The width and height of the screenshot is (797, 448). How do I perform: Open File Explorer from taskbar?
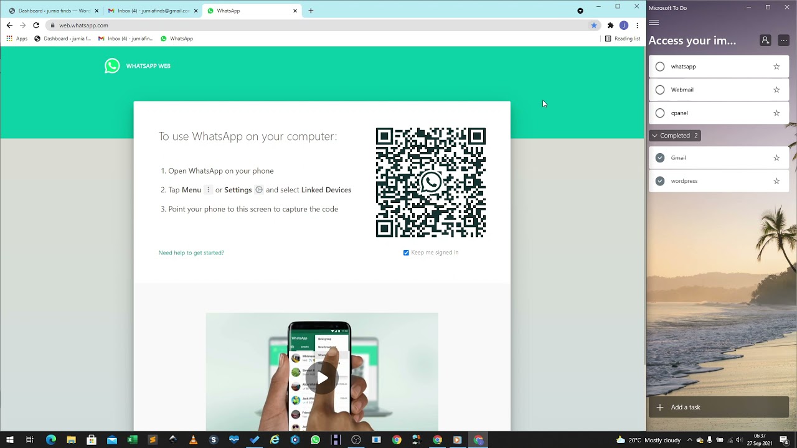[71, 440]
